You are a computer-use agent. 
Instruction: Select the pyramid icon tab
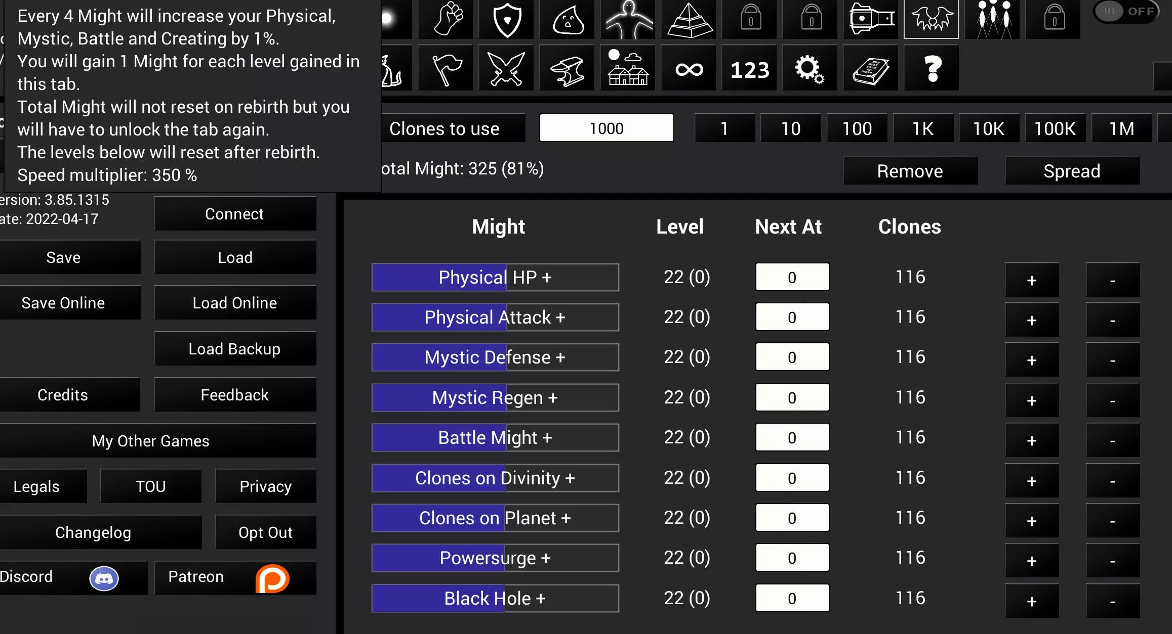[689, 20]
